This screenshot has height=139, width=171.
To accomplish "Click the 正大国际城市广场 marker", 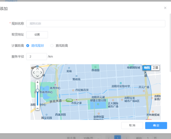I will point(113,100).
